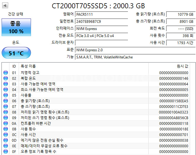Screen dimensions: 196x155
Task: Click the interface field NVM Express
Action: tap(101, 29)
